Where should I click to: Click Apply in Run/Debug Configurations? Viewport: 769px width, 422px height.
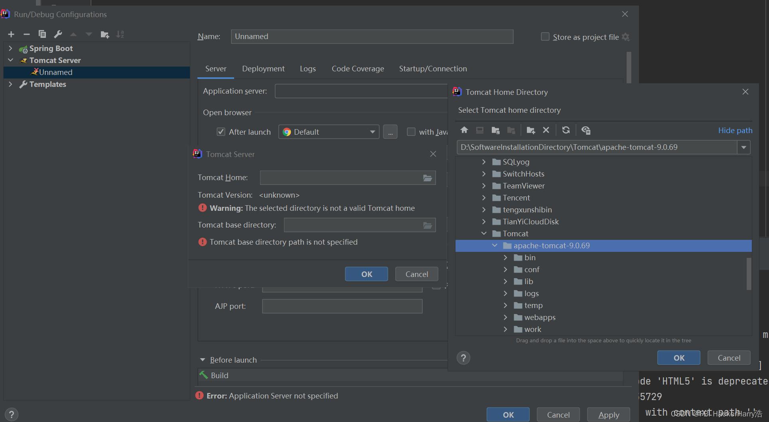[x=609, y=415]
